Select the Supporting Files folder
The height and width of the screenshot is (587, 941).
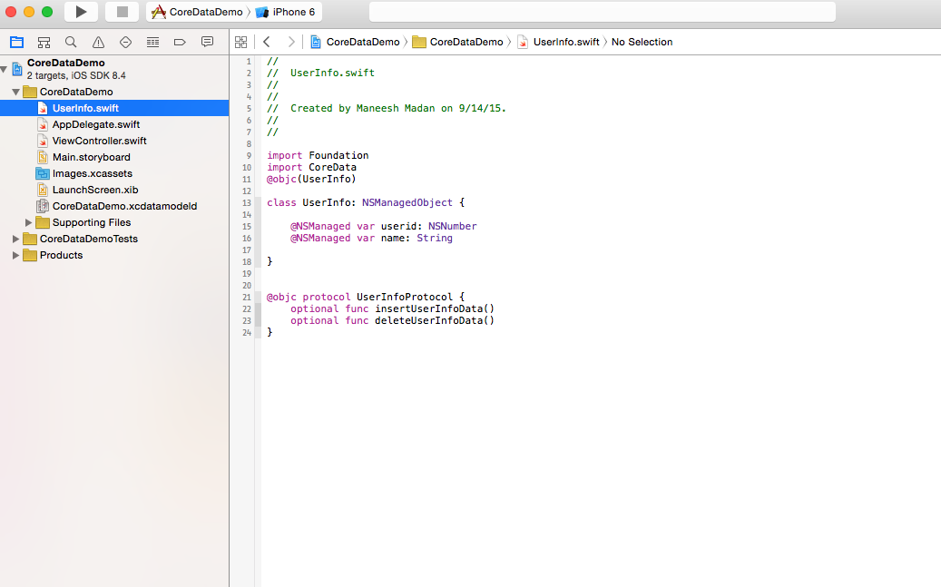[92, 222]
